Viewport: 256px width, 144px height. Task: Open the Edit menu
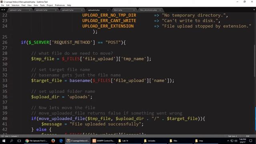click(x=8, y=5)
